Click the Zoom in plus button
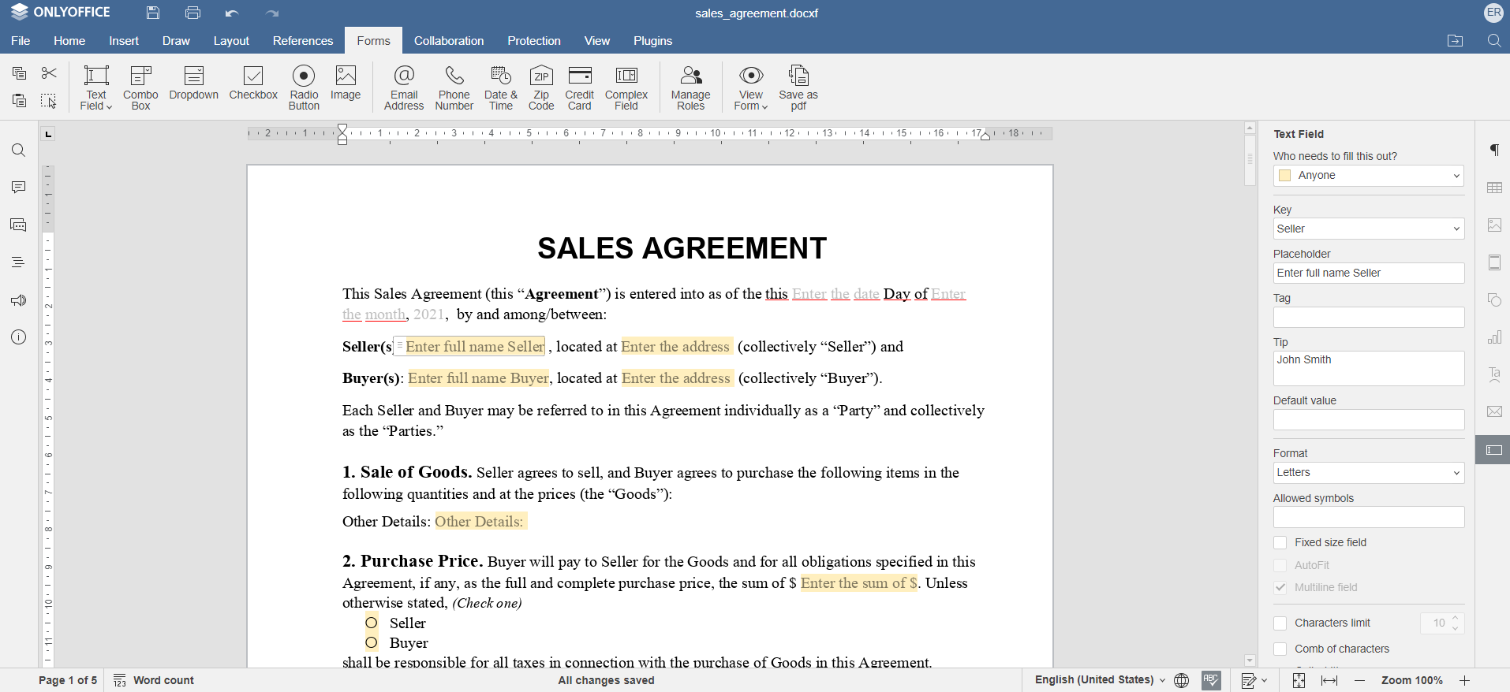 1464,680
